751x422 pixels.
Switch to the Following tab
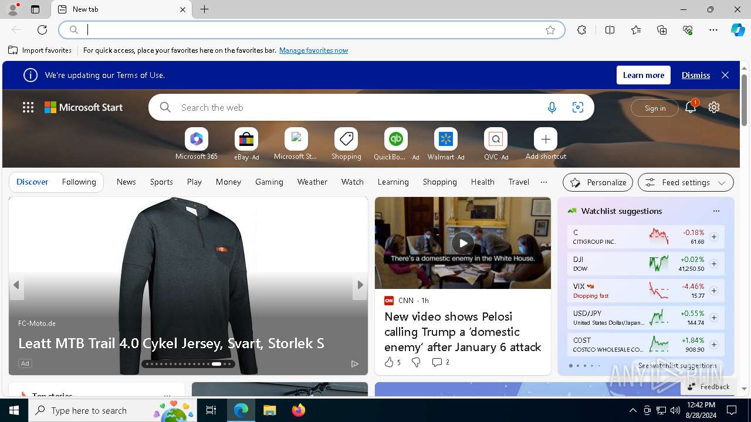pos(79,182)
